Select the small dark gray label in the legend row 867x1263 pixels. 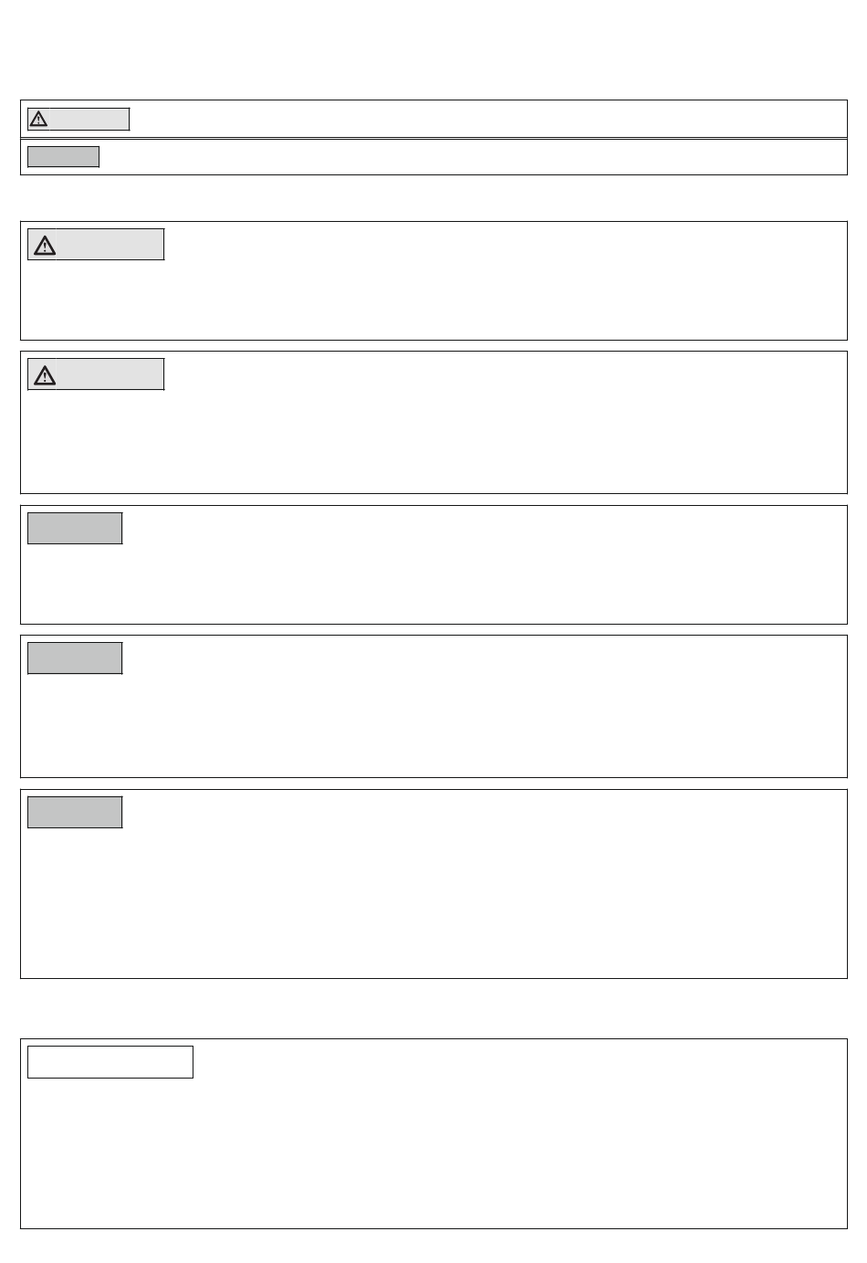63,156
